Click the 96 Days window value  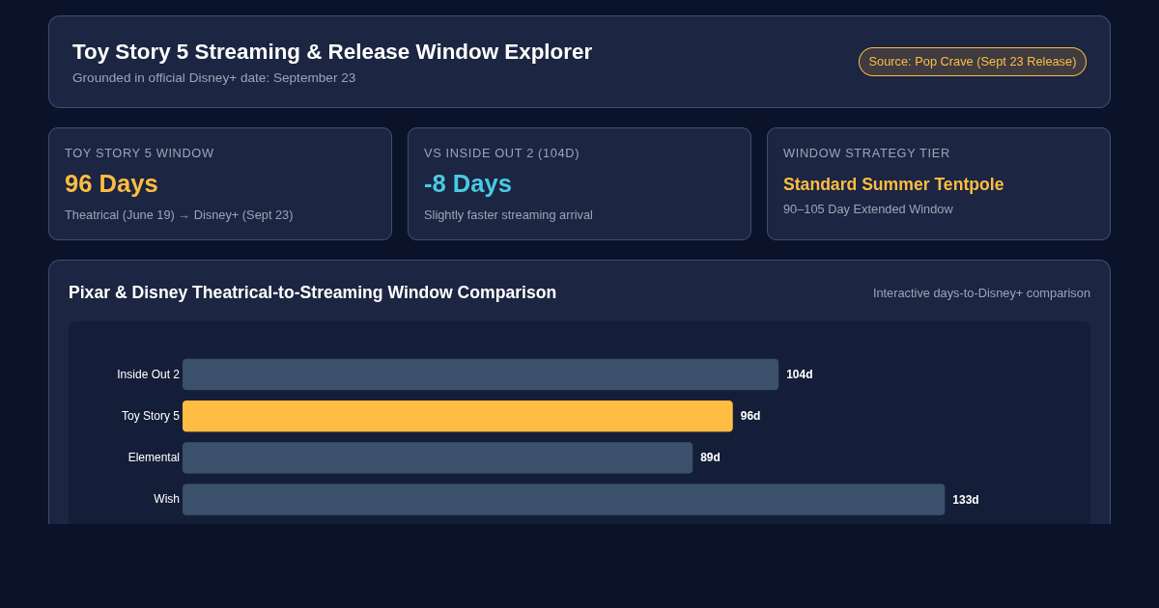coord(111,183)
